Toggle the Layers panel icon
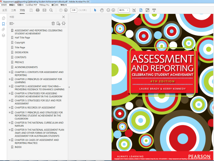The width and height of the screenshot is (214, 161). tap(3, 35)
